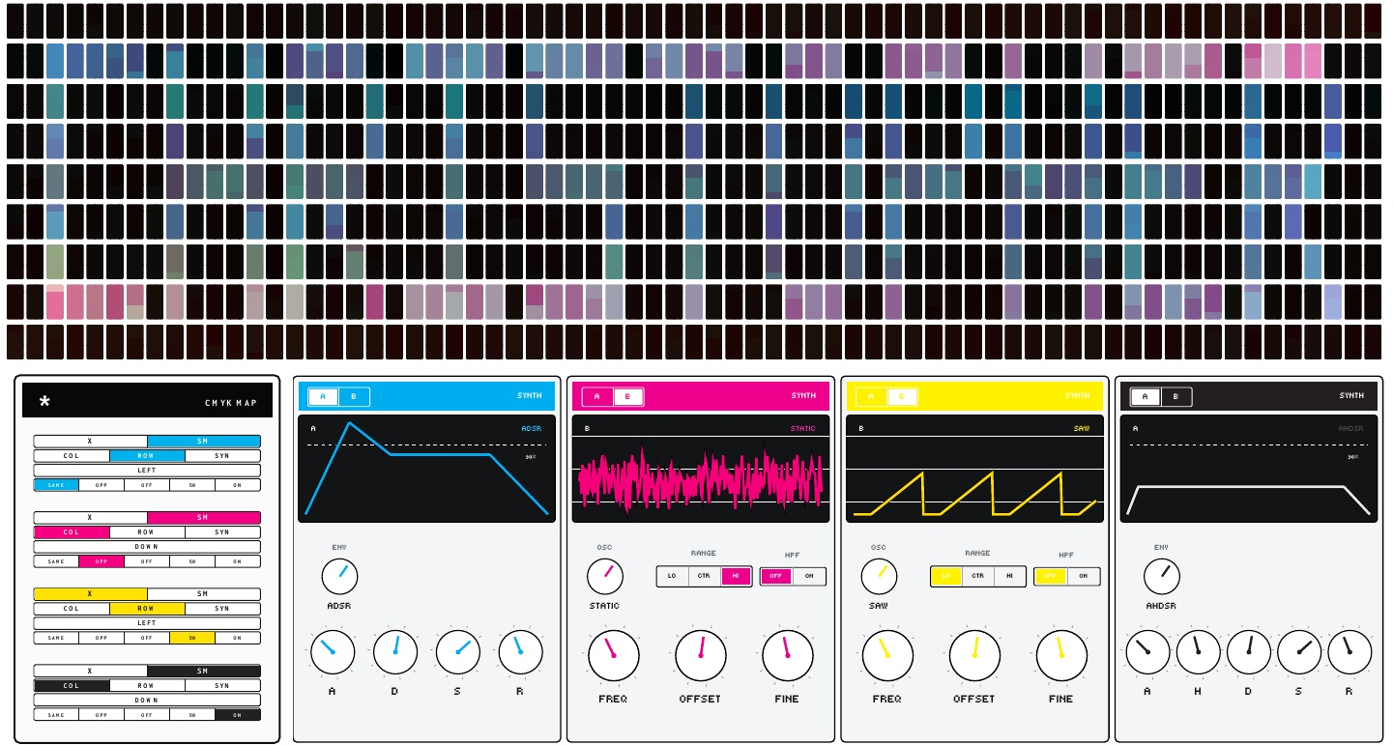This screenshot has width=1393, height=745.
Task: Set yellow HPF to ON
Action: tap(1083, 576)
